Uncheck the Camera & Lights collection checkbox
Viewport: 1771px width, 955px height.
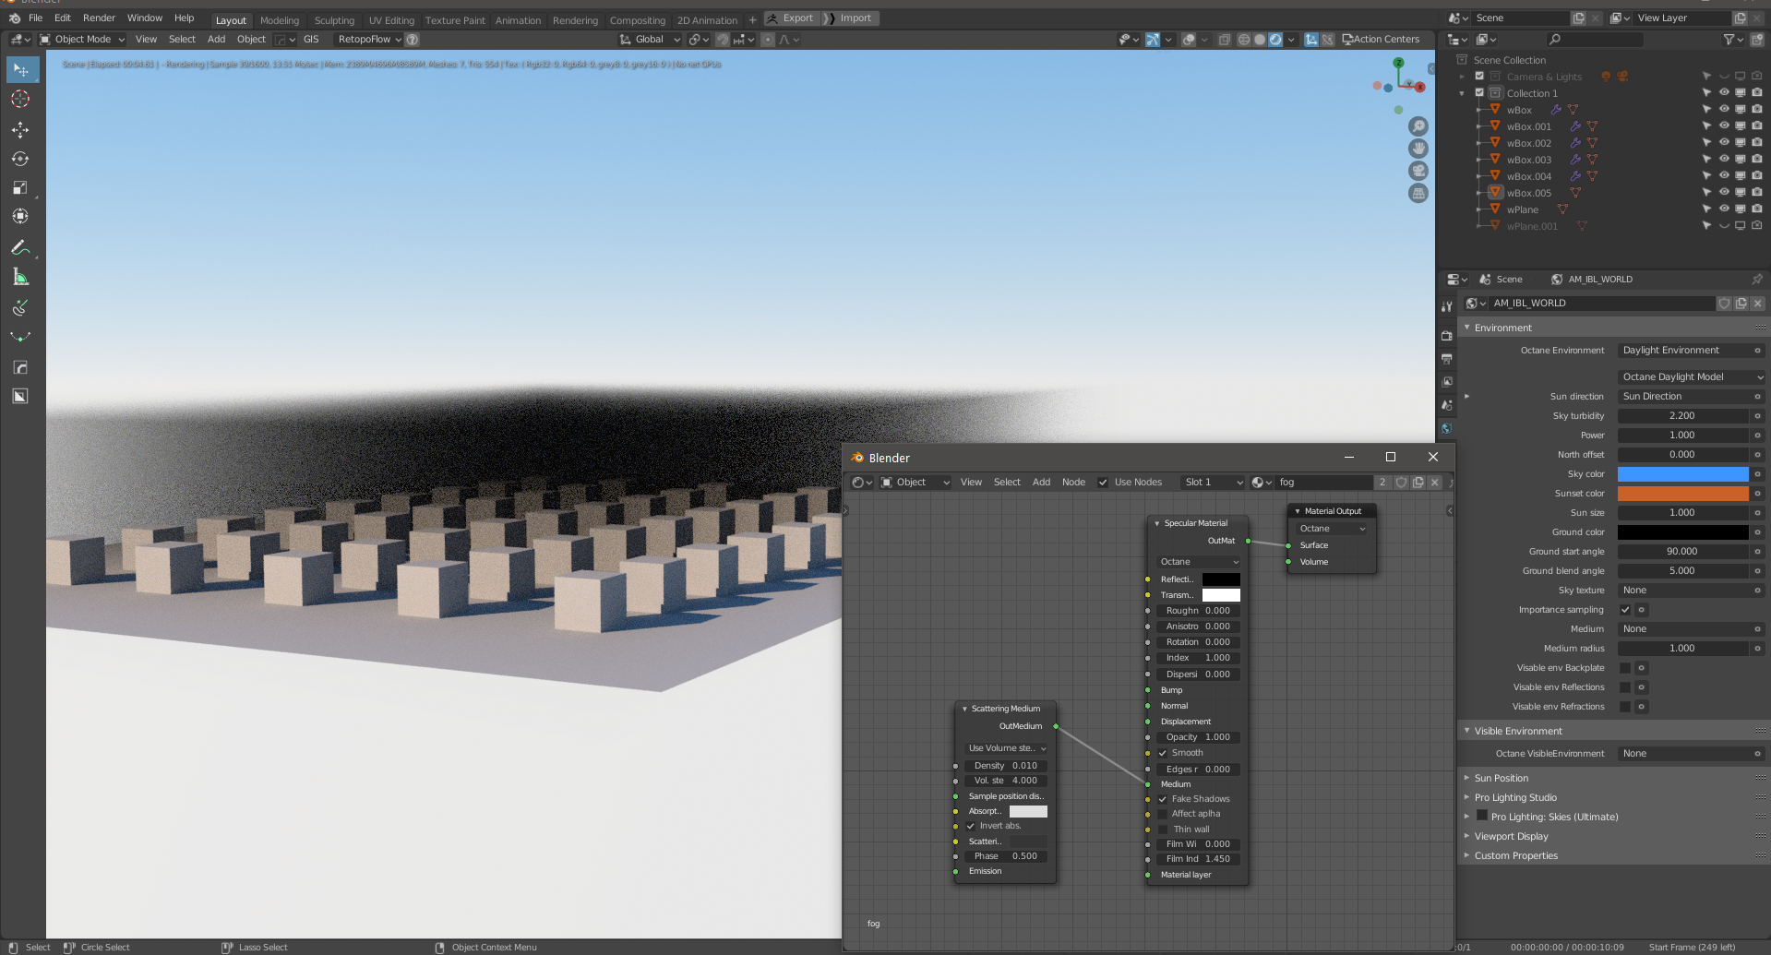[1479, 77]
